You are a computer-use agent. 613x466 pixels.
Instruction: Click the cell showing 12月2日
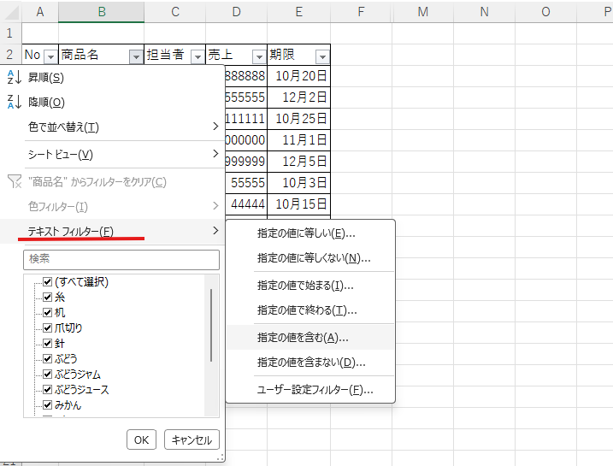point(298,97)
